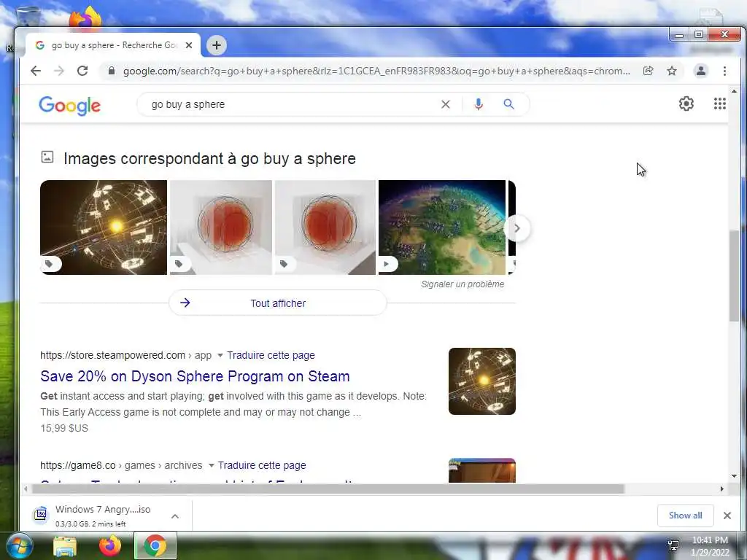
Task: Go back to the previous page
Action: 36,71
